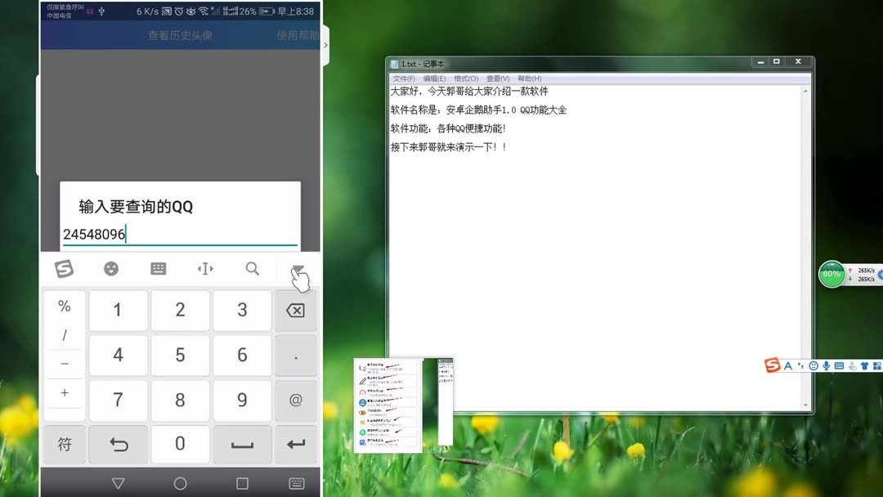Expand the sidebar chevron on the phone's right edge
This screenshot has height=497, width=883.
325,47
